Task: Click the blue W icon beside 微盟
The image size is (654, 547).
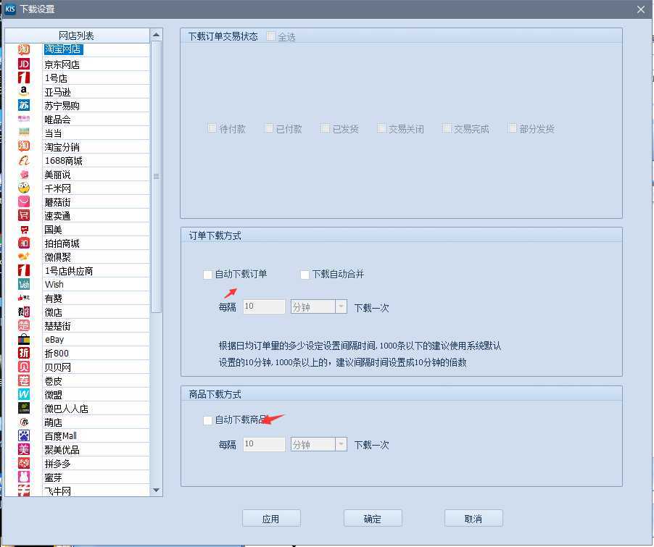Action: click(x=24, y=394)
